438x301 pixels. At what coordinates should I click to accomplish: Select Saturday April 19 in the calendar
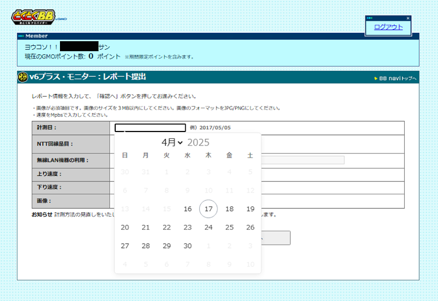point(250,209)
